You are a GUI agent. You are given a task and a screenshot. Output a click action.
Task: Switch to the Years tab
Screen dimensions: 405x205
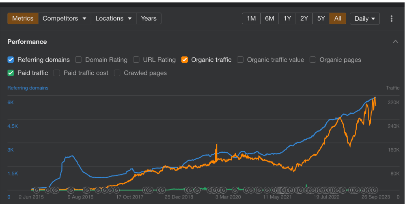click(x=149, y=19)
